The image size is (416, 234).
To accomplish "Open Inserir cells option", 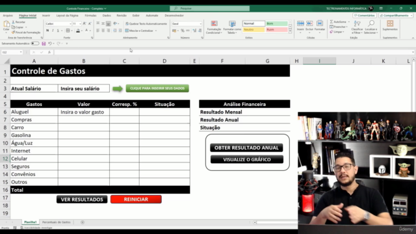I will pyautogui.click(x=300, y=26).
